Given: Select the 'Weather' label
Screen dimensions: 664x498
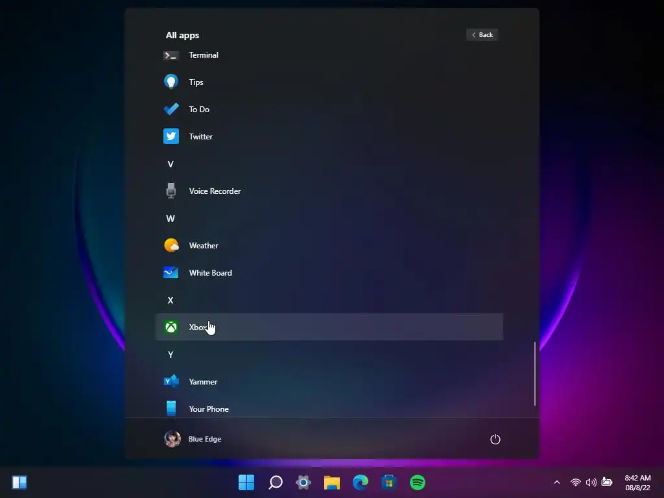Looking at the screenshot, I should (204, 246).
